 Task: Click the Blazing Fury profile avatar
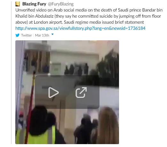(18, 4)
